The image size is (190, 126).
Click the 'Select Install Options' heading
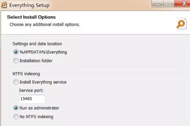click(31, 17)
